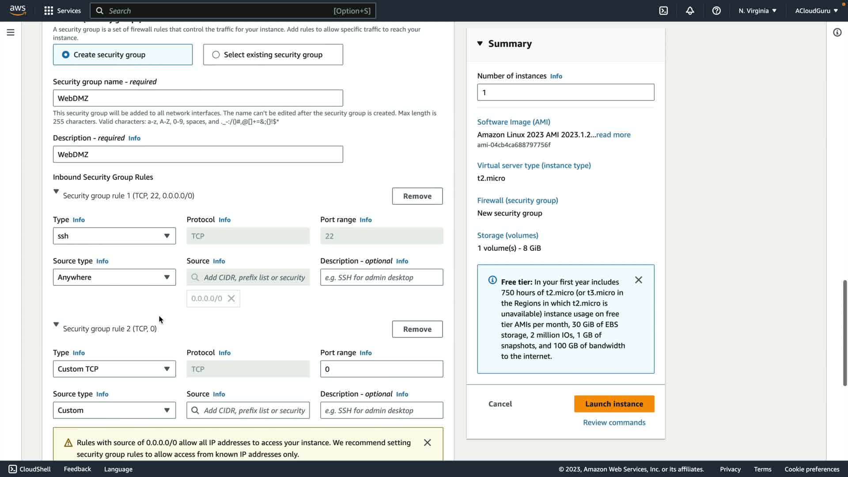Open the Custom TCP type dropdown
The width and height of the screenshot is (848, 477).
tap(114, 369)
